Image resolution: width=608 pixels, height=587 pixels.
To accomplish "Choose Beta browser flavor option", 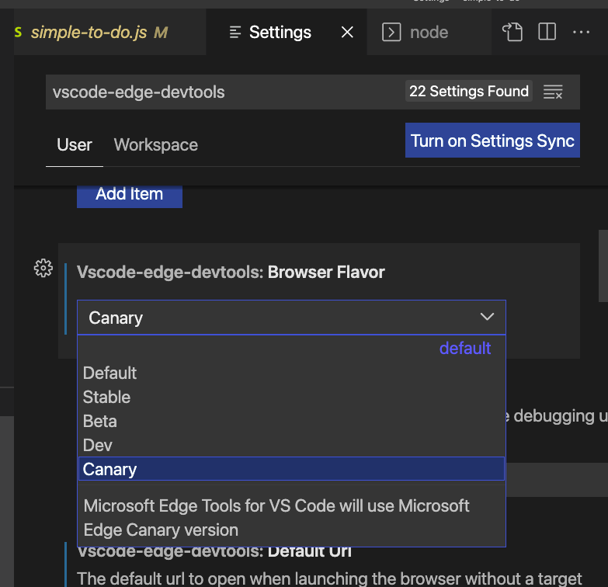I will (291, 421).
